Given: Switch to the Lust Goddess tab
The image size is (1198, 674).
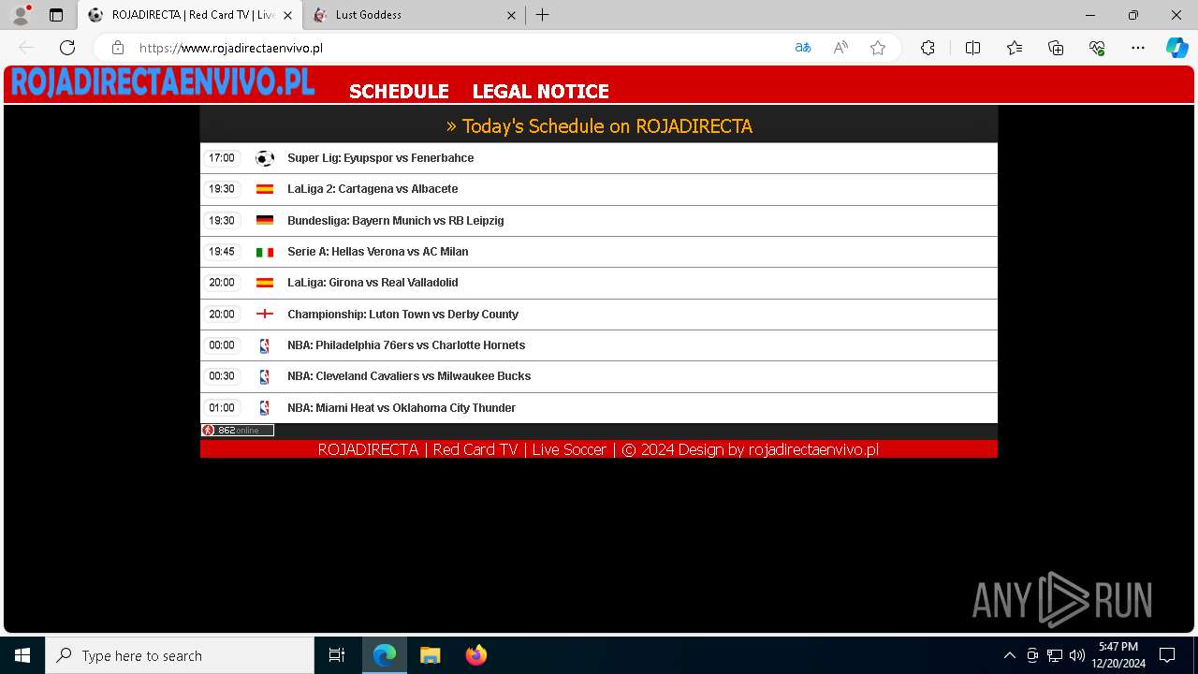Looking at the screenshot, I should tap(415, 15).
